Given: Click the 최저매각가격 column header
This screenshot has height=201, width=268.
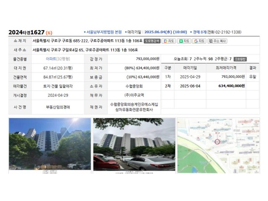Looking at the screenshot, I should coord(226,68).
